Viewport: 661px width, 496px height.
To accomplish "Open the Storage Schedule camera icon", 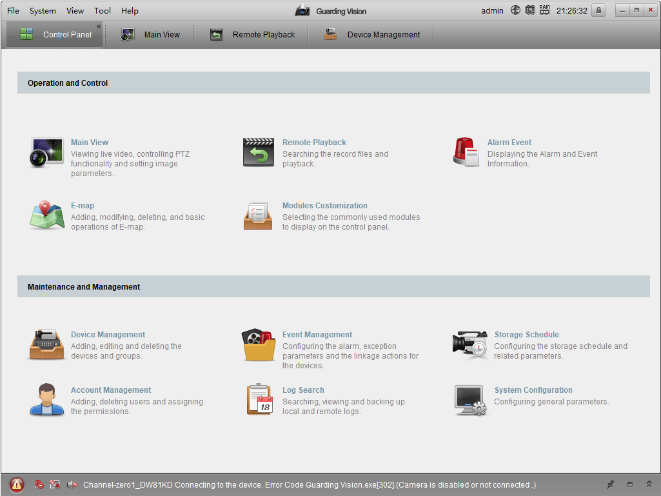I will (x=469, y=344).
